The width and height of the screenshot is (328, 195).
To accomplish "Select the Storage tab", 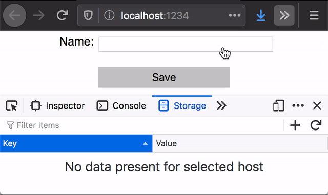I will [182, 106].
